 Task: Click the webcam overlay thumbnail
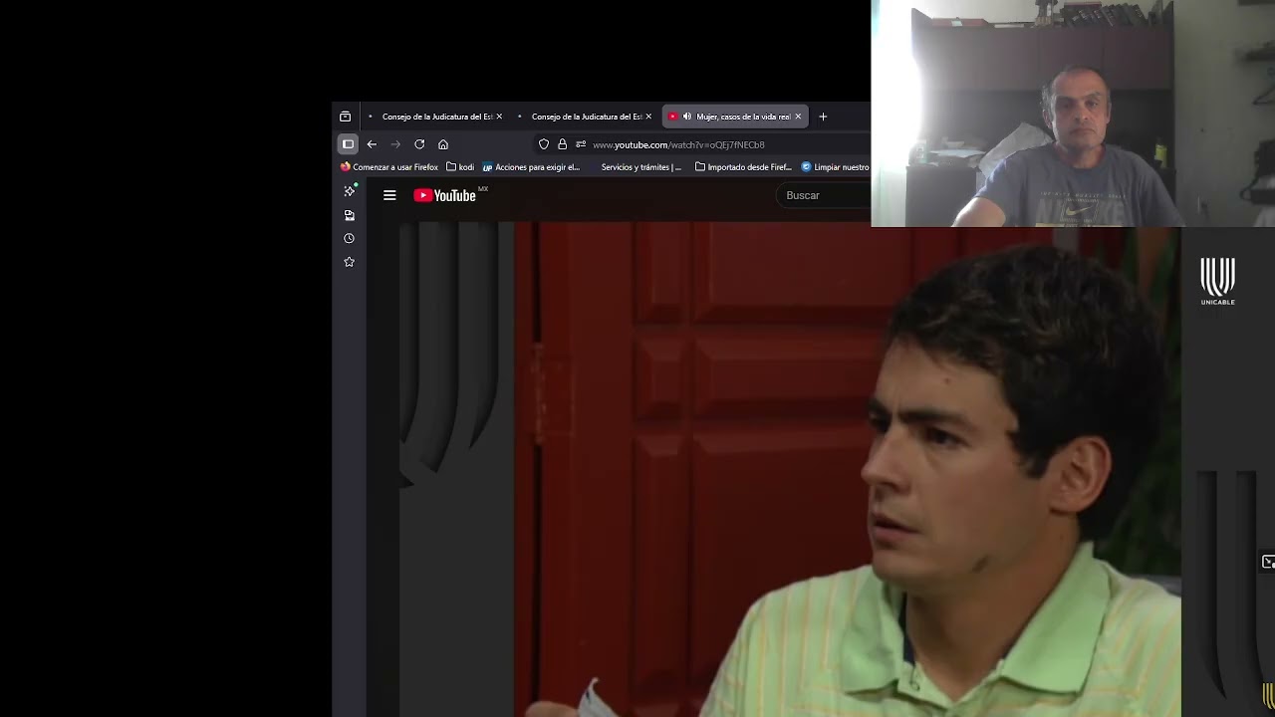click(1073, 114)
